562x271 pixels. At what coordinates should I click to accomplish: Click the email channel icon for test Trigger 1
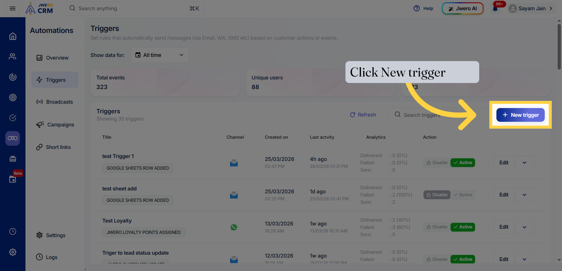[234, 163]
